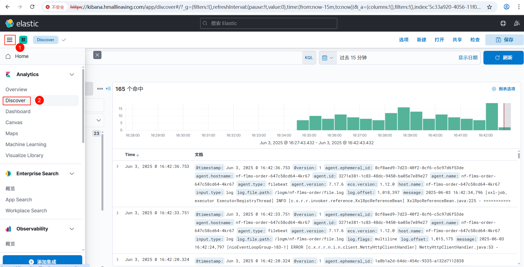Image resolution: width=524 pixels, height=267 pixels.
Task: Open the calendar quick date picker
Action: point(328,58)
